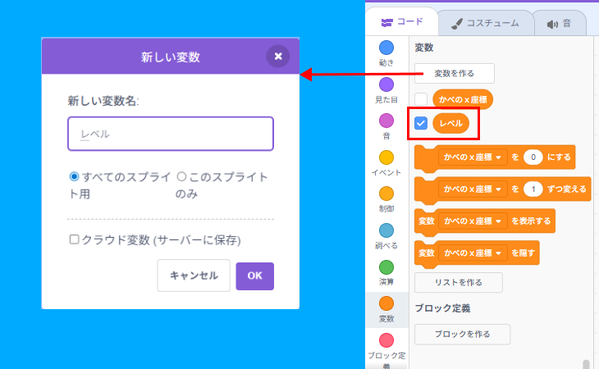Screen dimensions: 599x369
Task: Switch to the コスチューム tab
Action: tap(484, 23)
